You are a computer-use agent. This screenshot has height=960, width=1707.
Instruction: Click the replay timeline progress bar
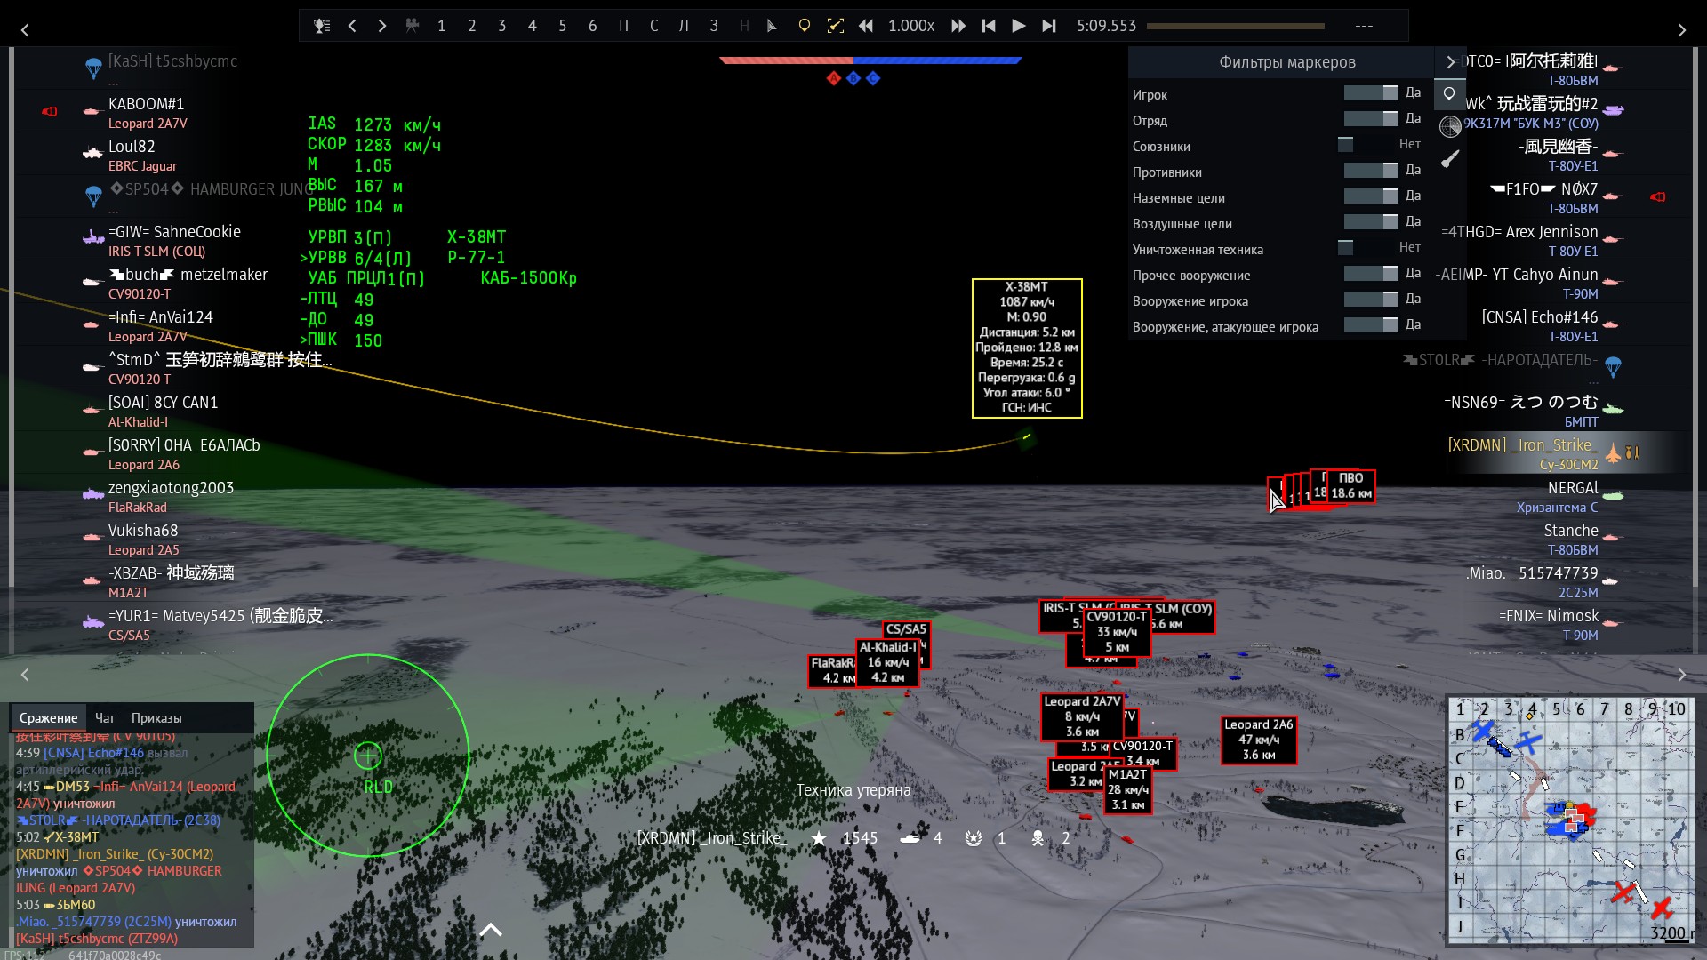click(1236, 26)
